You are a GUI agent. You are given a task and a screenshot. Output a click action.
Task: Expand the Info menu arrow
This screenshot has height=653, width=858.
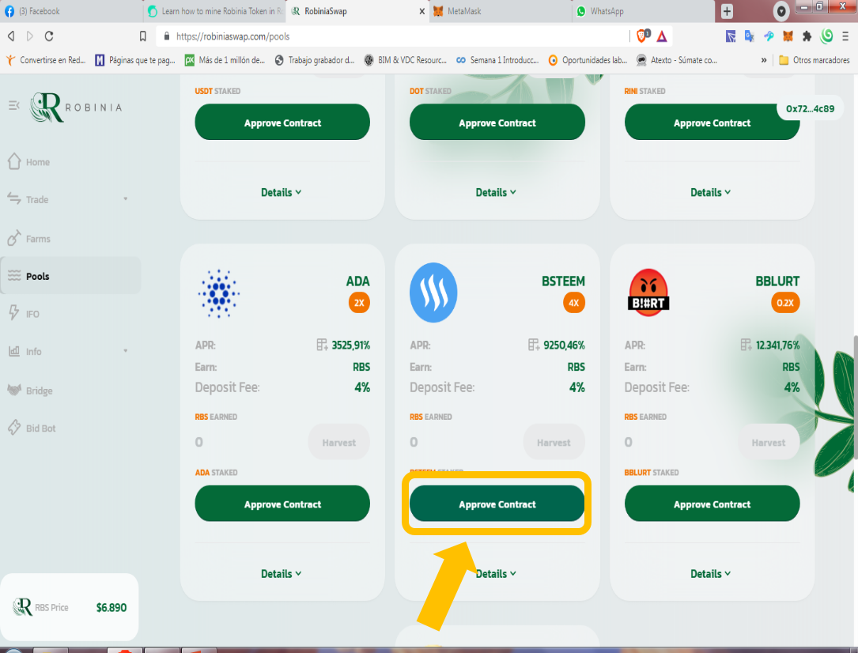tap(125, 351)
